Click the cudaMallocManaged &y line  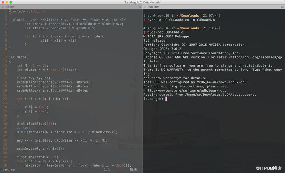54,86
